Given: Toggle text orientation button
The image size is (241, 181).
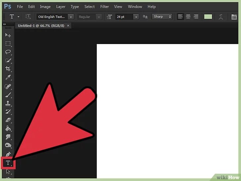Looking at the screenshot, I should point(28,17).
